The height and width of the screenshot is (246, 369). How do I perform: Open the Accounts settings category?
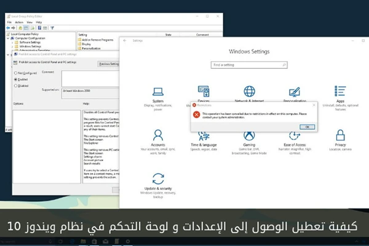(x=158, y=141)
